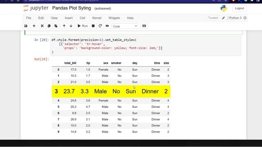Screen dimensions: 262x147
Task: Click the Python logo icon
Action: [x=224, y=8]
